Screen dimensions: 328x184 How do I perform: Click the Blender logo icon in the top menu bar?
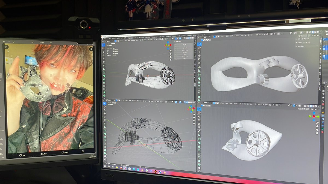click(x=102, y=39)
